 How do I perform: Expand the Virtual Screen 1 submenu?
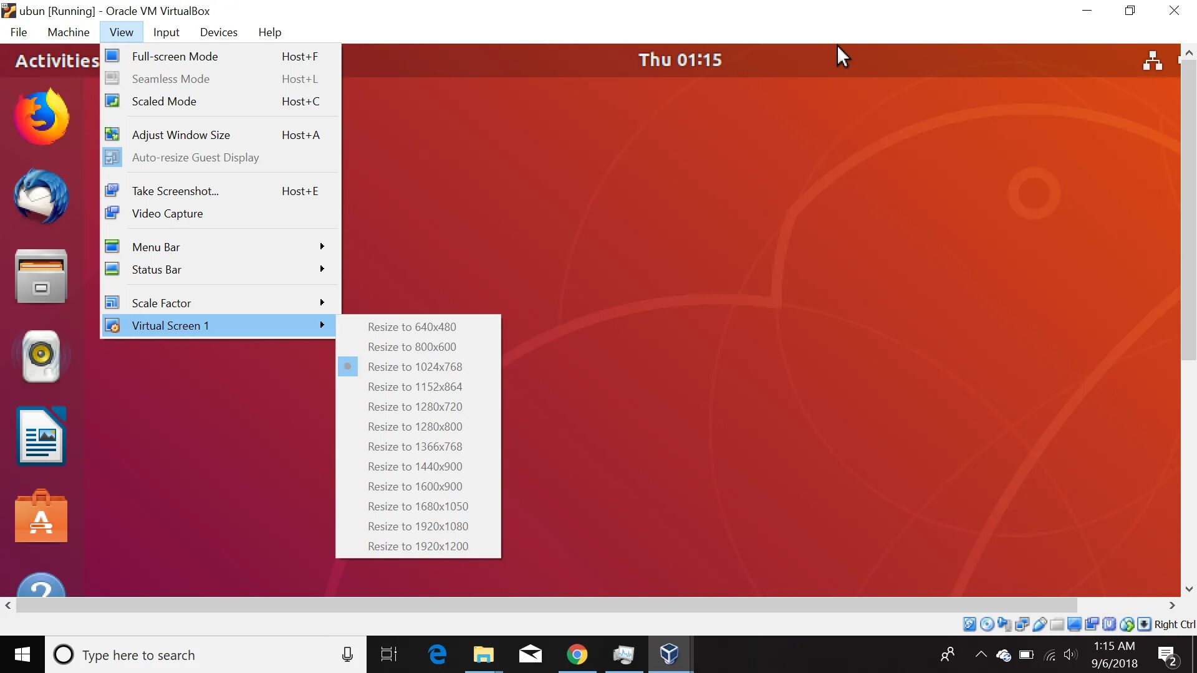[220, 326]
